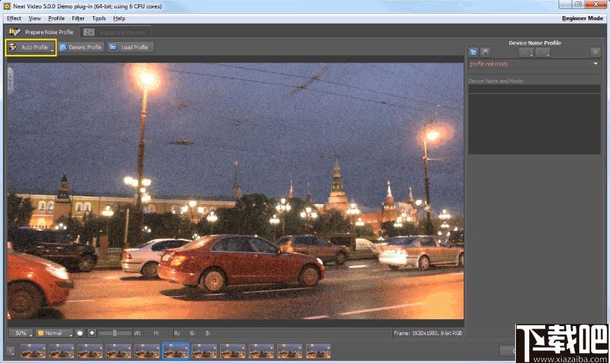Image resolution: width=610 pixels, height=363 pixels.
Task: Click the Neat Video title bar icon
Action: 6,6
